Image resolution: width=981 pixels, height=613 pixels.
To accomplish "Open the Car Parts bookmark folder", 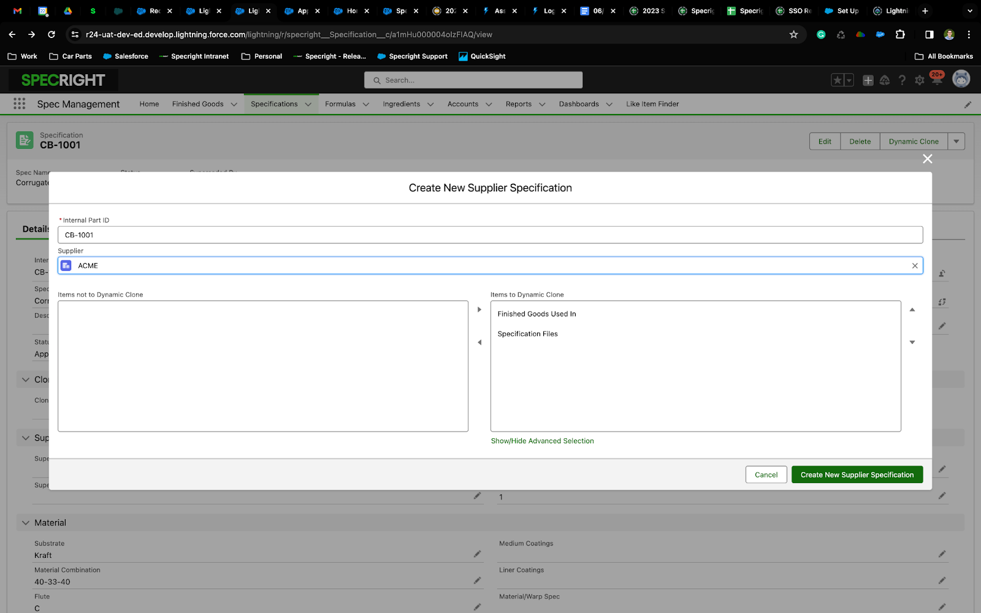I will 71,56.
